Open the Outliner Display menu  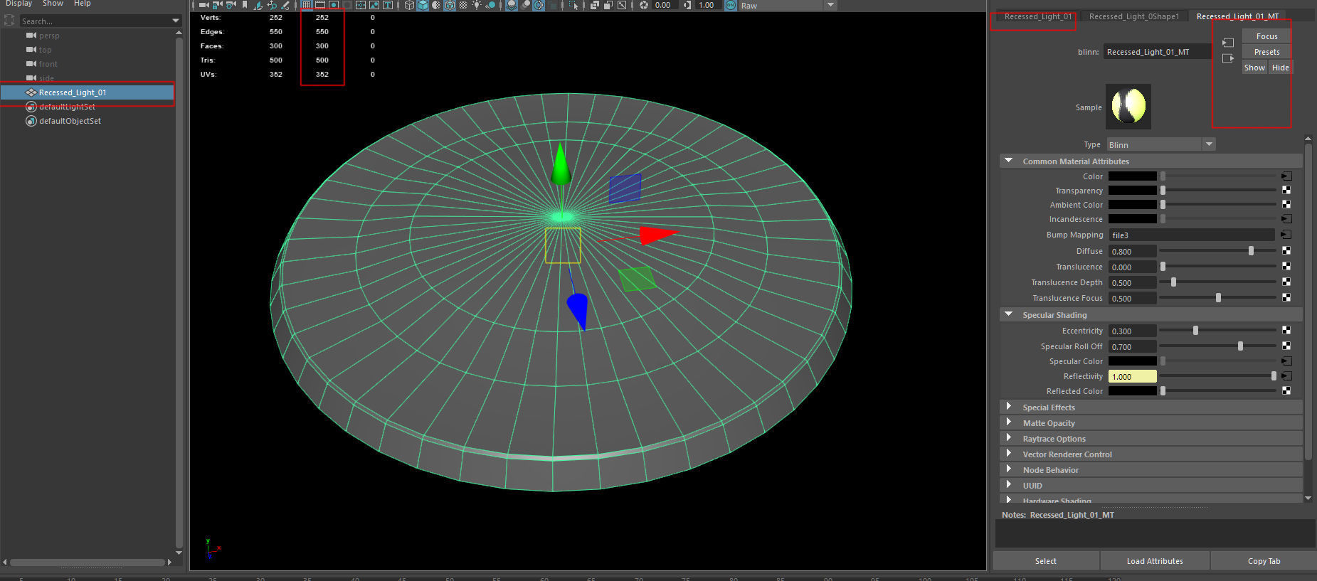19,4
